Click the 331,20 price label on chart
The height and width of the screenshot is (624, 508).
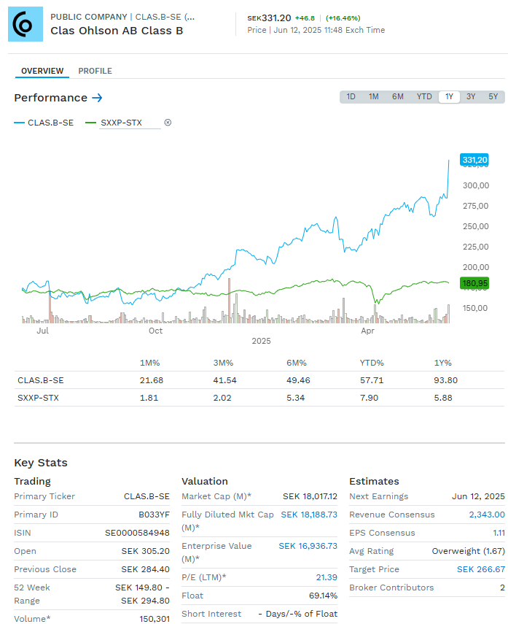[x=474, y=160]
